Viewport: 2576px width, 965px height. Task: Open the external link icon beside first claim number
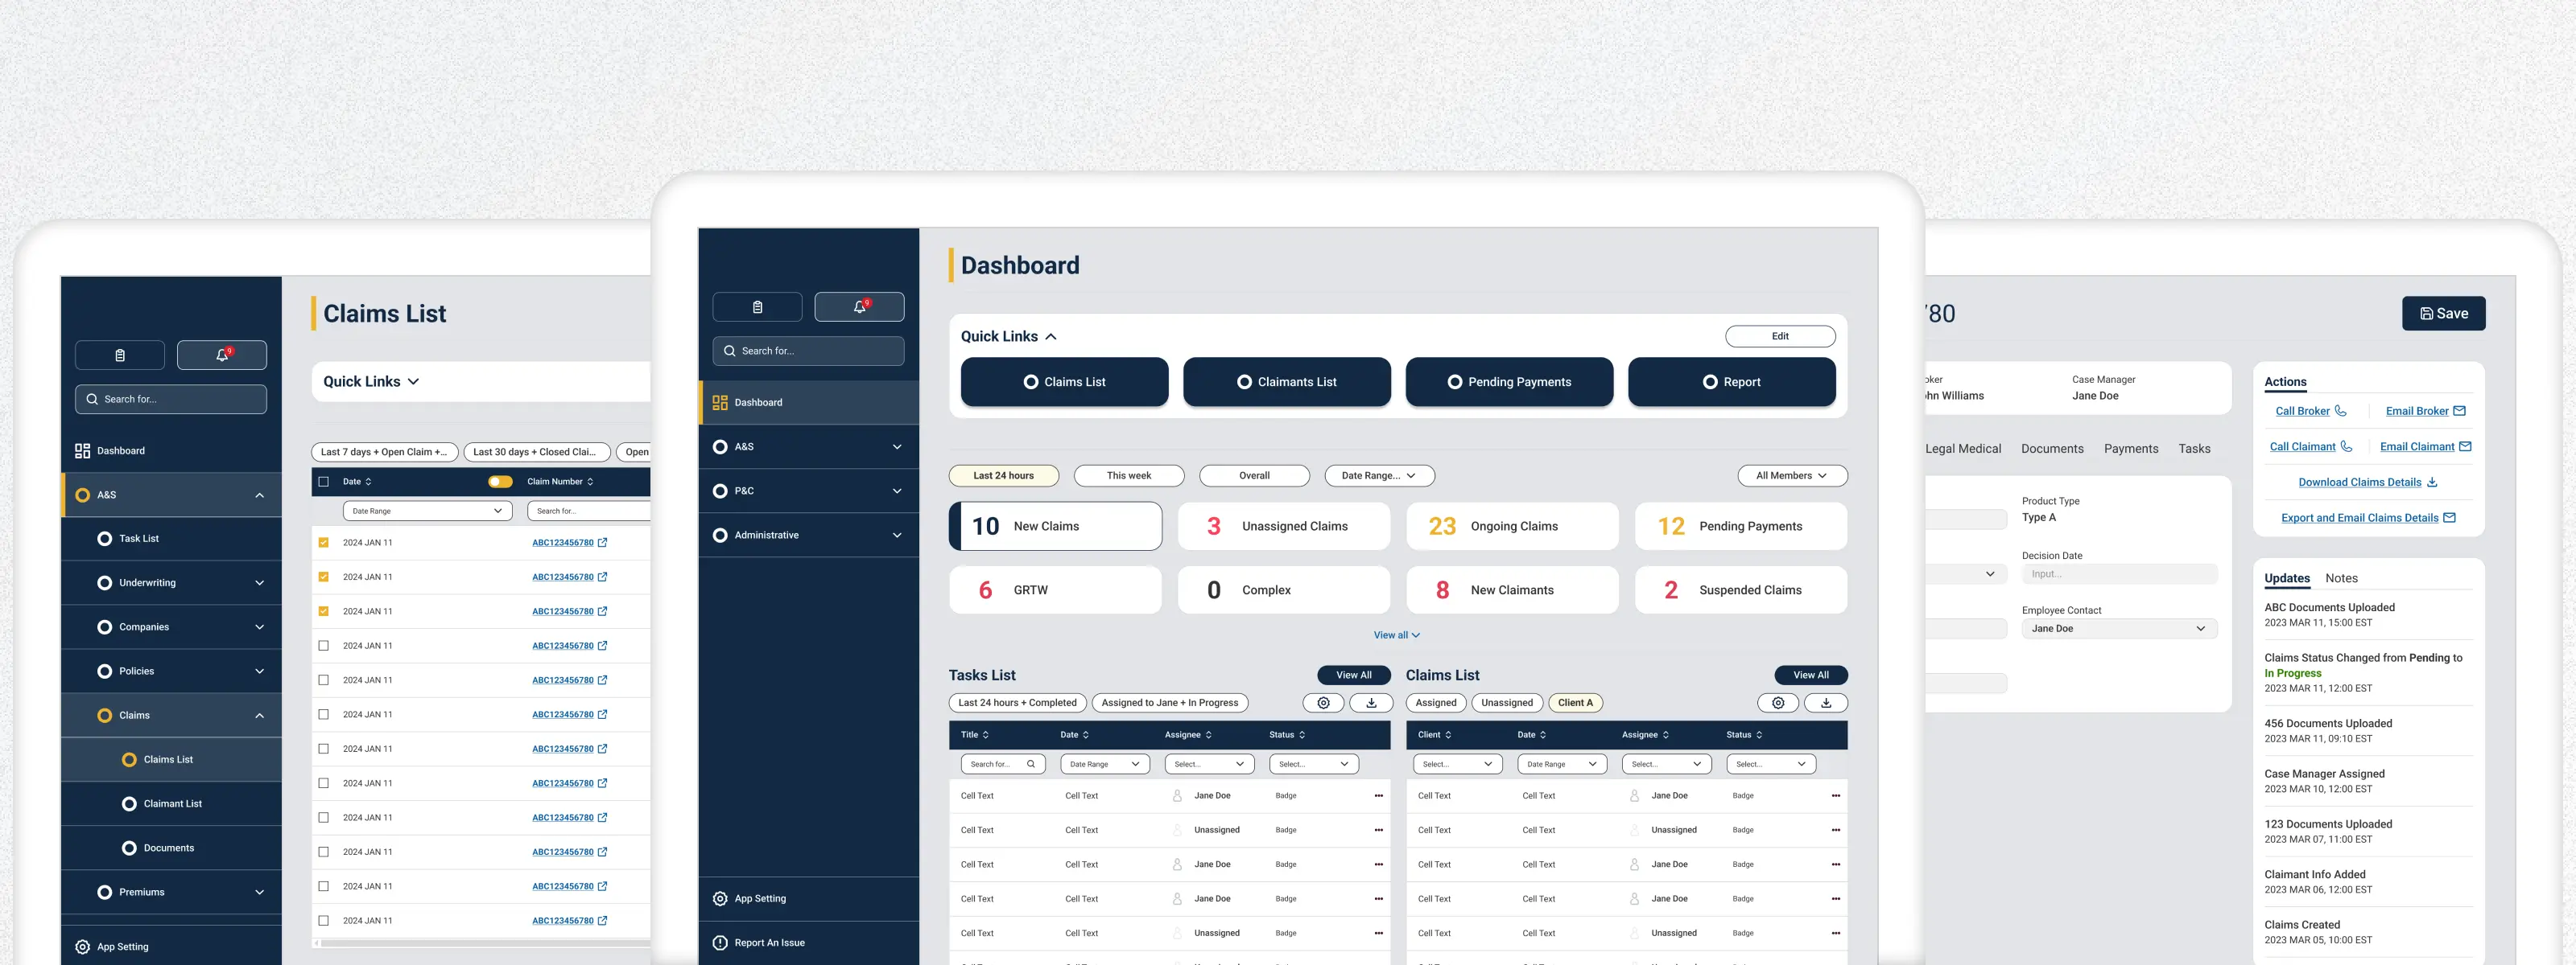(x=602, y=543)
